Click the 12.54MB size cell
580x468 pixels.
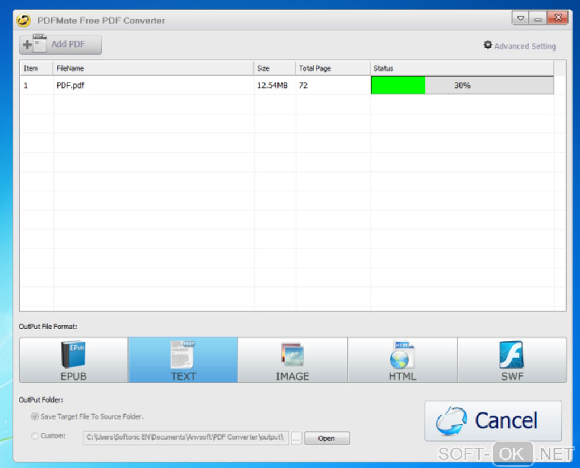(272, 85)
